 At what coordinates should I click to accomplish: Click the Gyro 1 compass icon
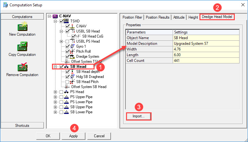72,46
